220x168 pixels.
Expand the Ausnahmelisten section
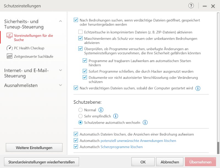[61, 85]
